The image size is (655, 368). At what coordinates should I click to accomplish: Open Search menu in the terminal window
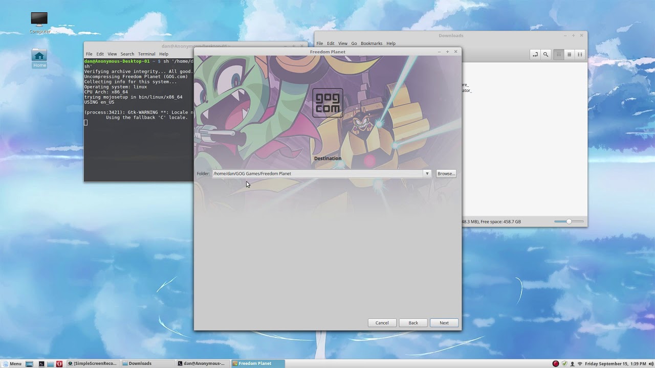[127, 54]
